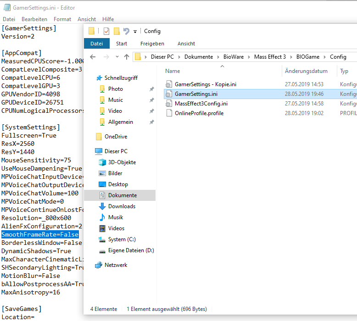The image size is (357, 321).
Task: Click the New Folder quick access icon
Action: click(117, 31)
